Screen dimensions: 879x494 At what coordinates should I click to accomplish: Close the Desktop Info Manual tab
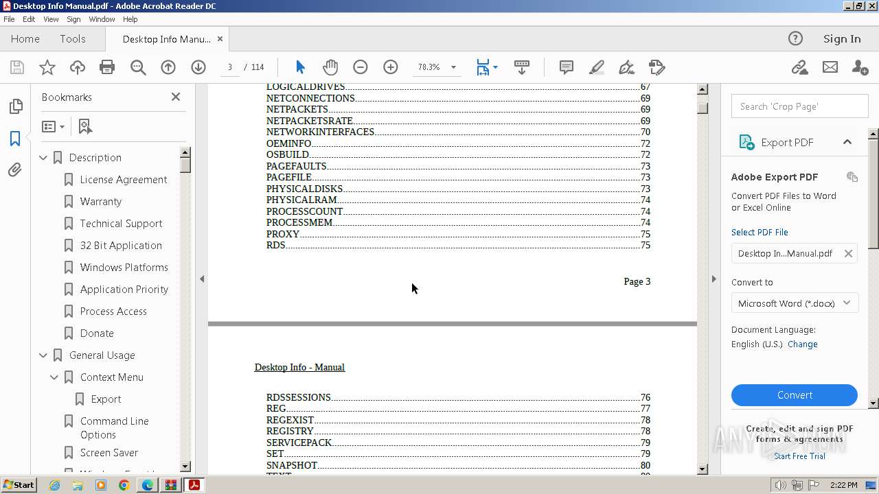[x=220, y=39]
